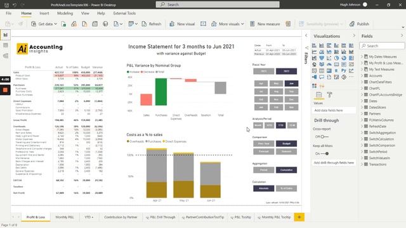Image resolution: width=406 pixels, height=228 pixels.
Task: Select the Line chart visual
Action: click(314, 52)
